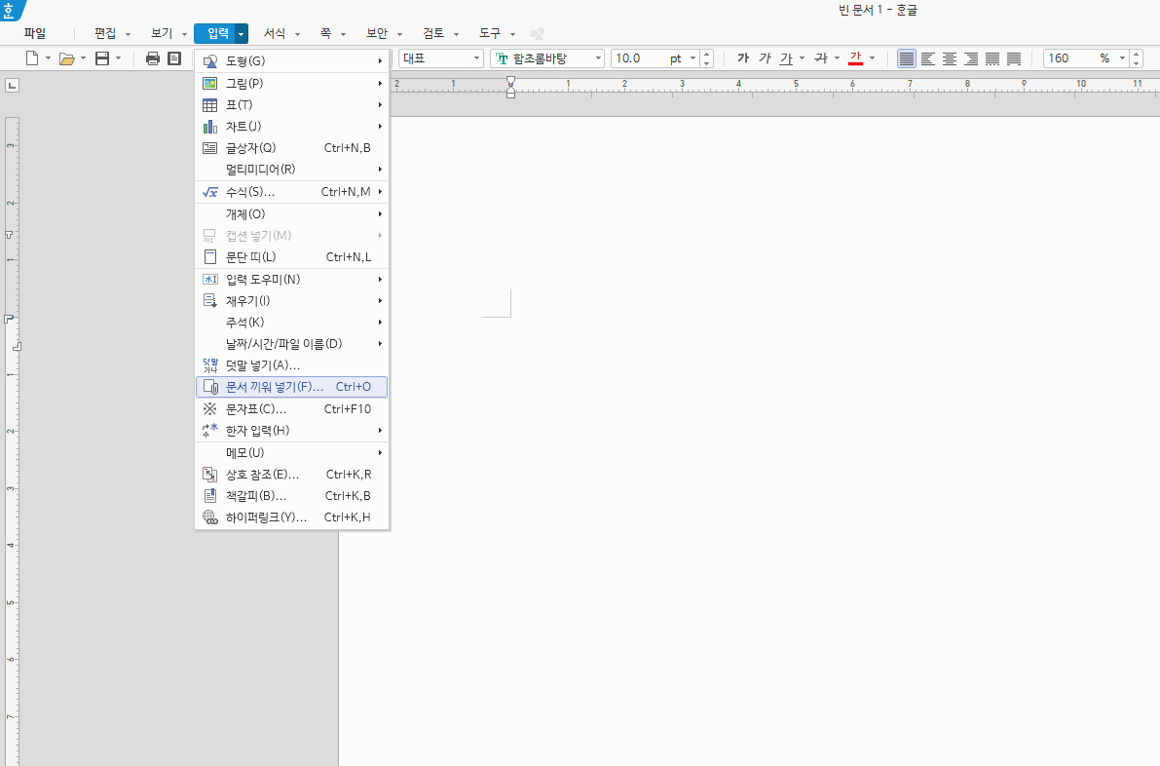1160x766 pixels.
Task: Choose 덧말 넣기(A) entry
Action: (291, 365)
